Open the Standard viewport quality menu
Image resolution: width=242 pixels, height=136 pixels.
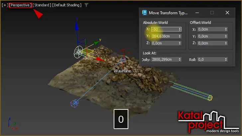pos(42,5)
